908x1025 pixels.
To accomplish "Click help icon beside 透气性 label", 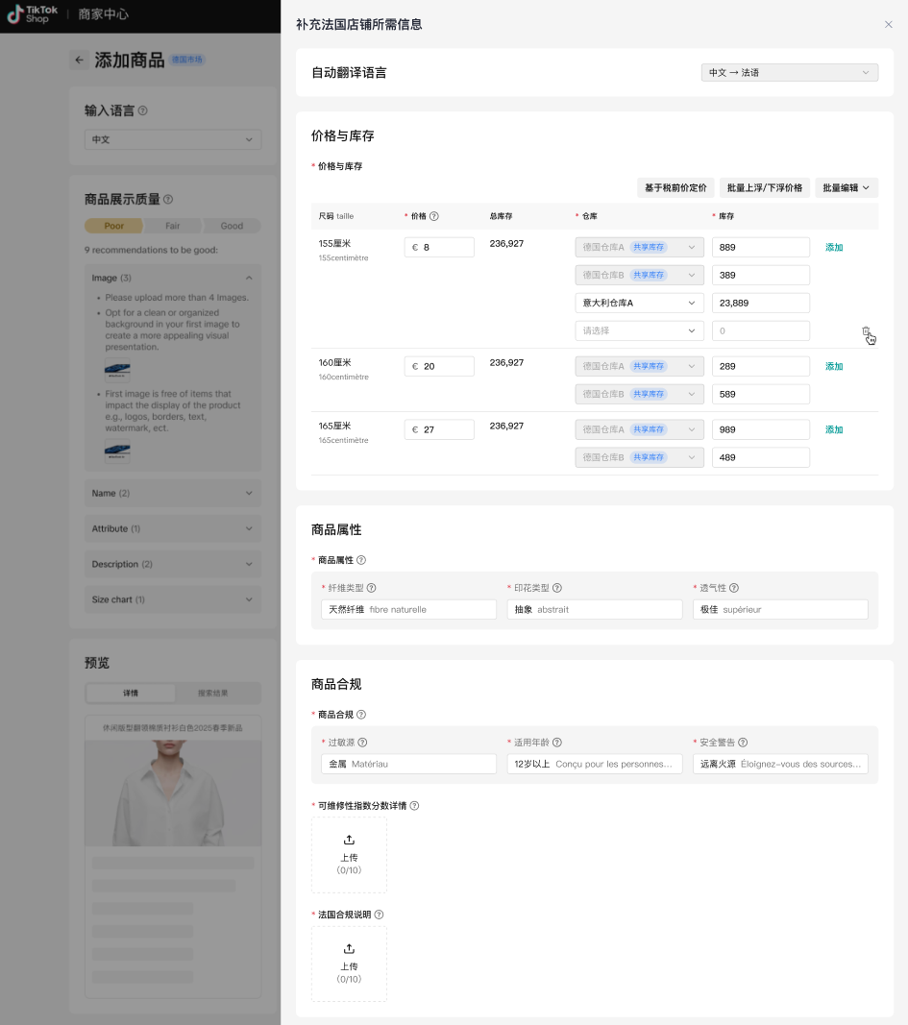I will 734,588.
